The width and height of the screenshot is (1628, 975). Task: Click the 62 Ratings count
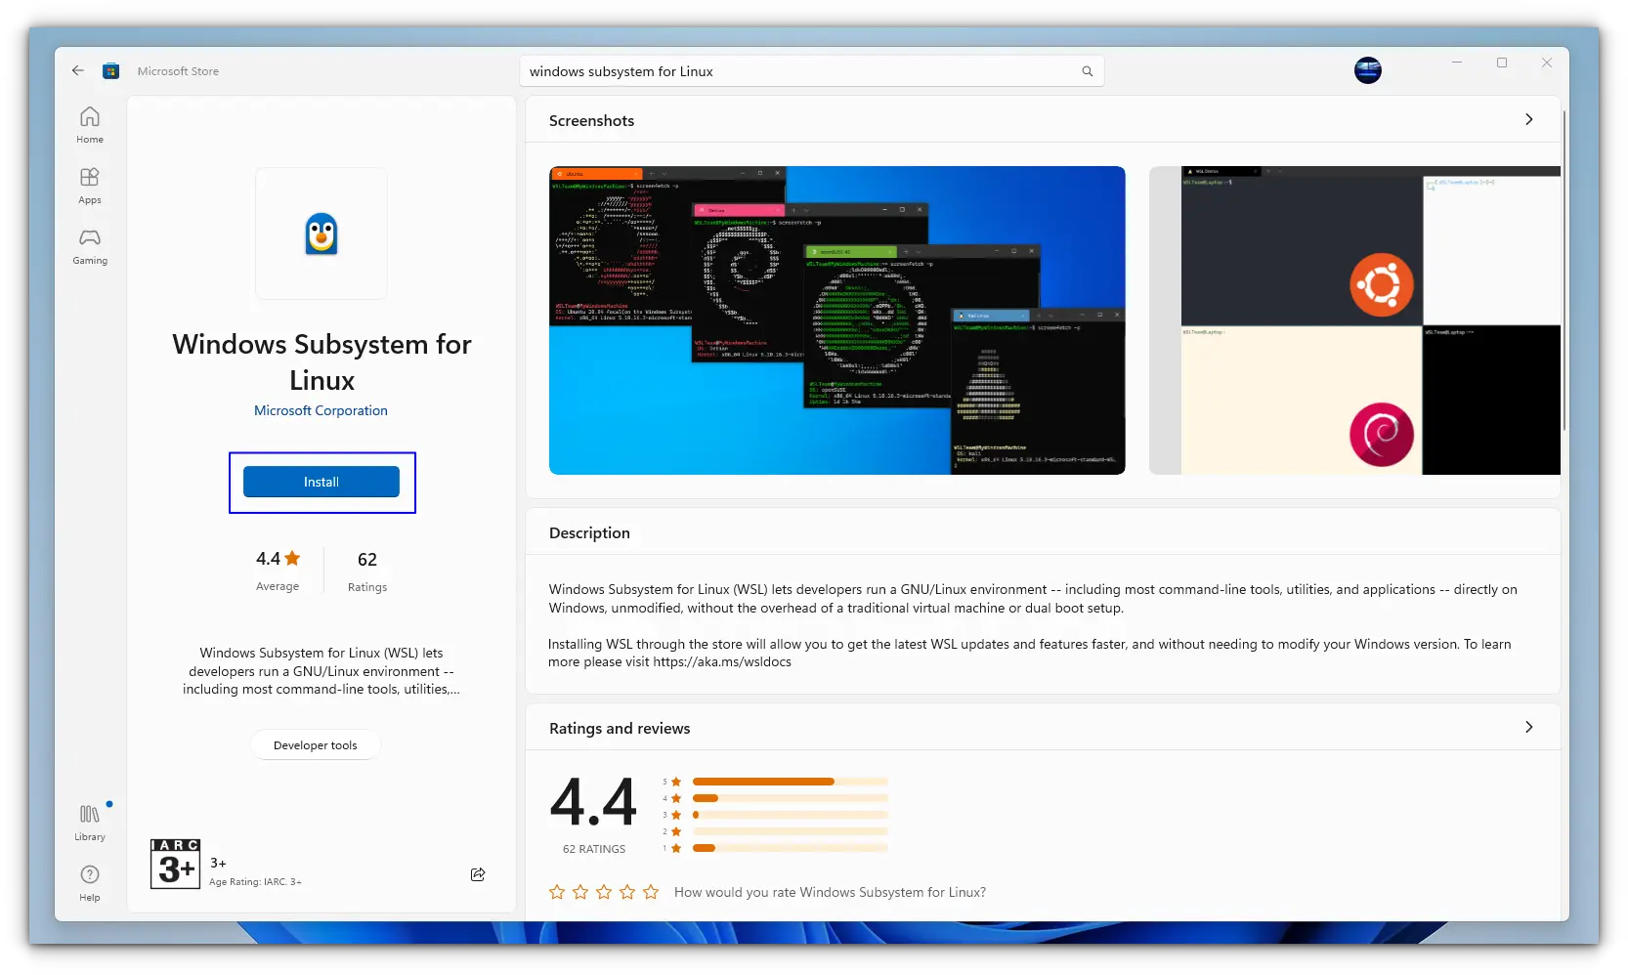point(367,571)
